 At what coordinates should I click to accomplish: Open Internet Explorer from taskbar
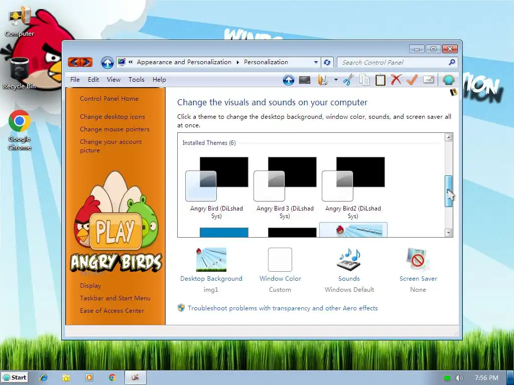click(43, 377)
